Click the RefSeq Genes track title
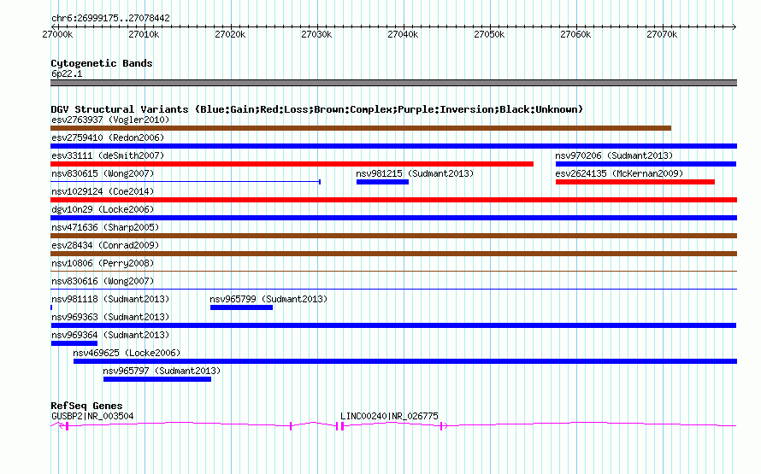 pos(86,406)
